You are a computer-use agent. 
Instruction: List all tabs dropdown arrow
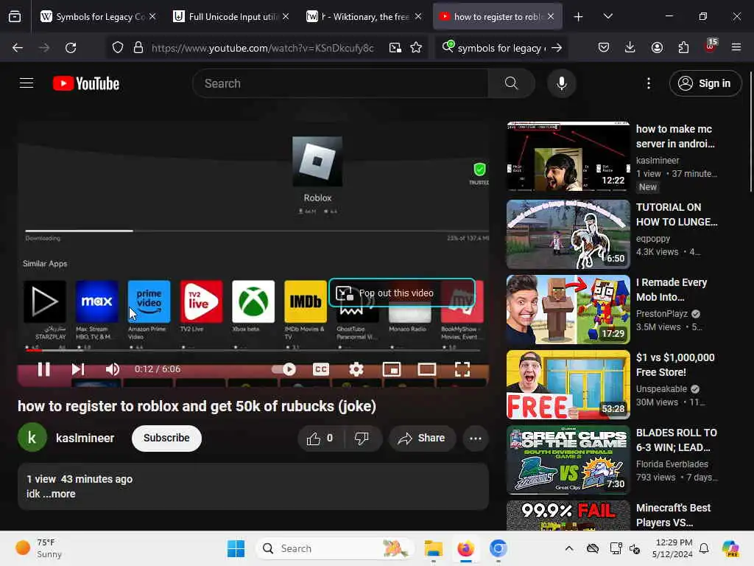click(607, 16)
